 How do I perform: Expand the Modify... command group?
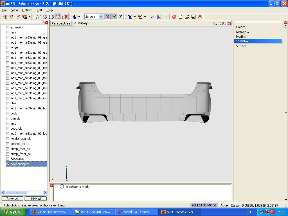[242, 37]
